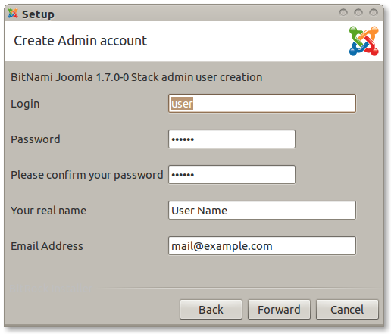Click the Joomla logo in the header

[364, 41]
